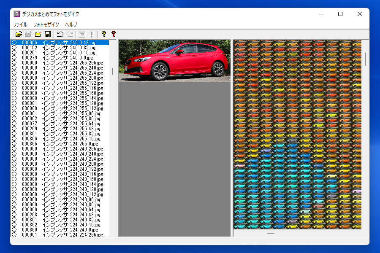
Task: Click the car mosaic tile grid
Action: click(297, 135)
